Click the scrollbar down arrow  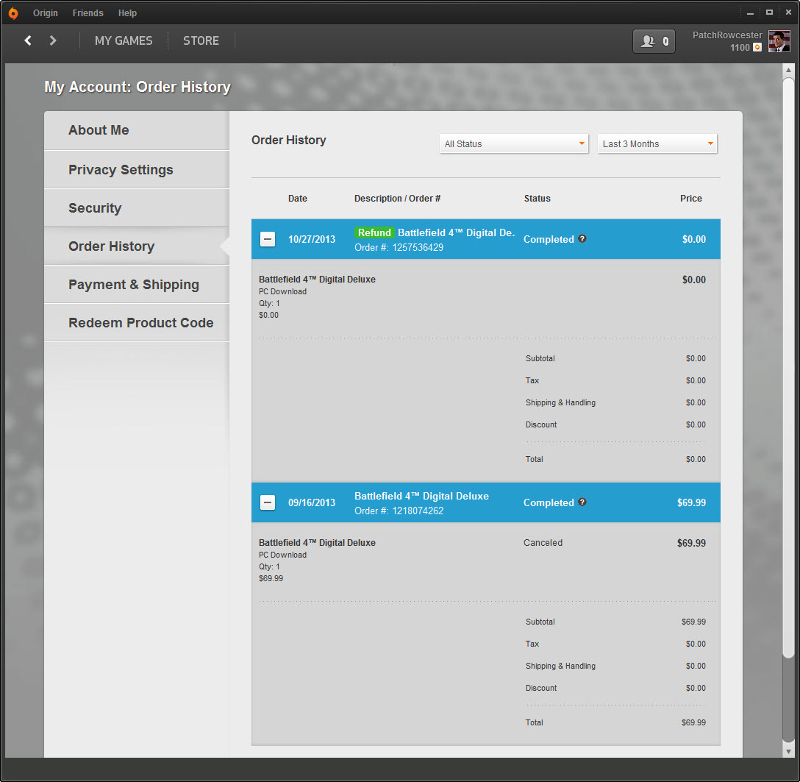(x=789, y=751)
